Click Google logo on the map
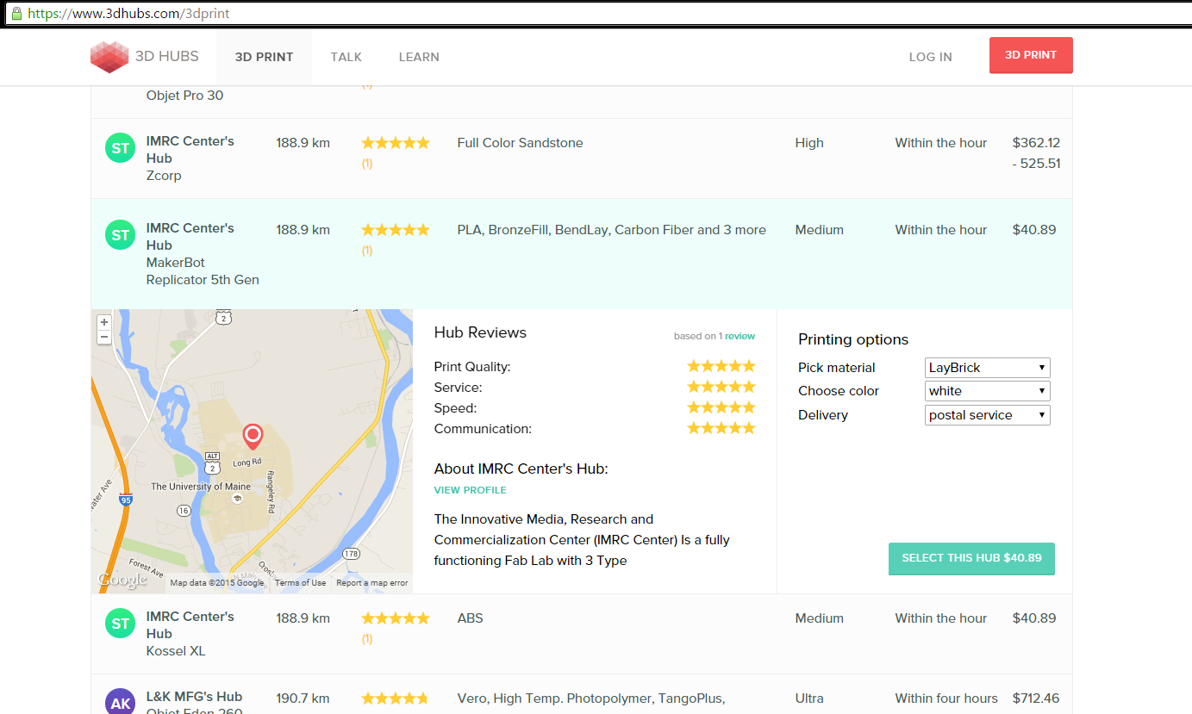The width and height of the screenshot is (1192, 714). tap(122, 581)
